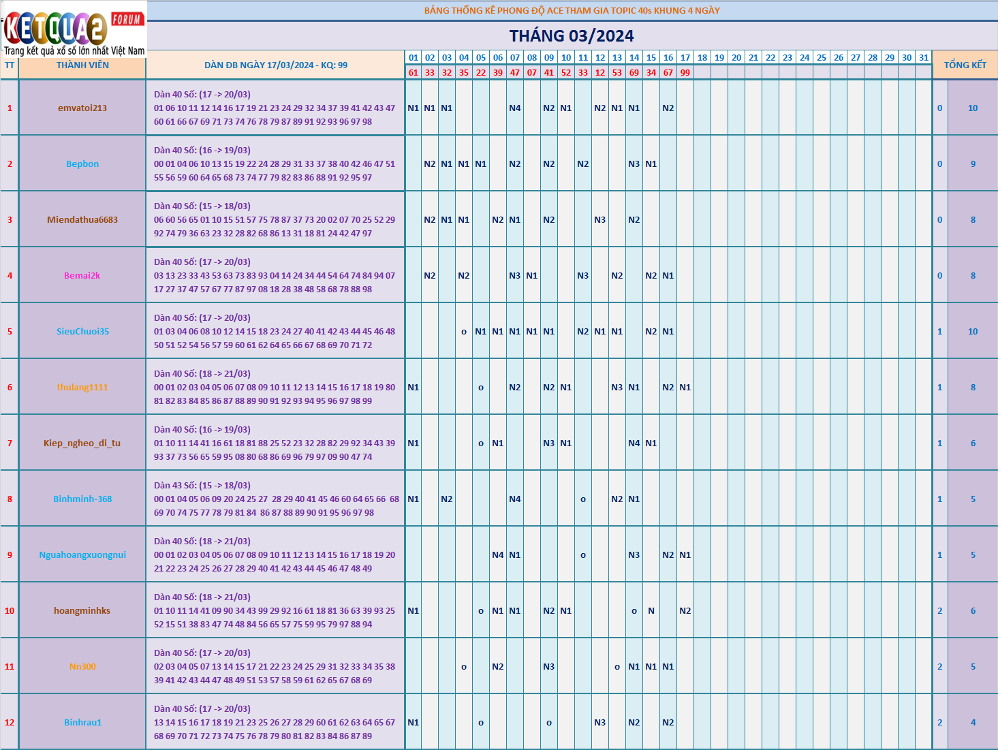
Task: Click result 53 under day 13
Action: click(x=617, y=72)
